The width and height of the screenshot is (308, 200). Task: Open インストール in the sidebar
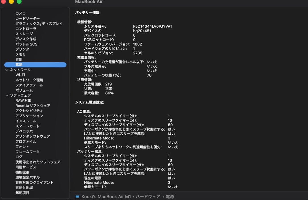tap(26, 121)
